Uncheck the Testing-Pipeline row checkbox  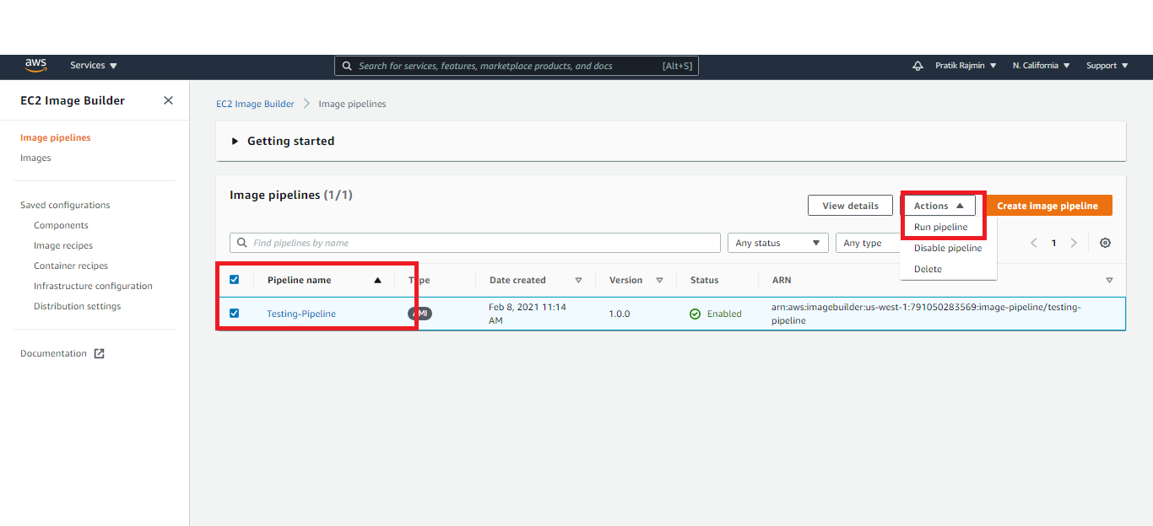(235, 313)
